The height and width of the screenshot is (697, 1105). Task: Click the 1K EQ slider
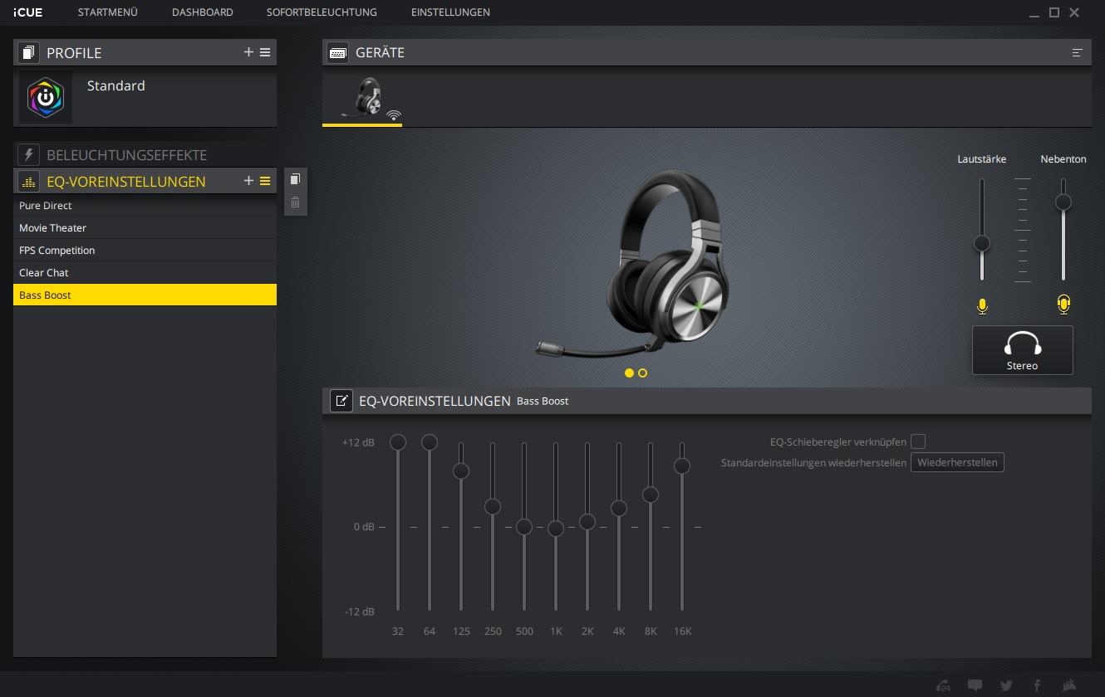556,529
